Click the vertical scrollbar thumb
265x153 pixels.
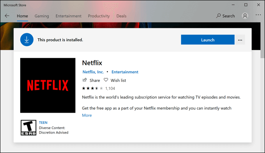pyautogui.click(x=262, y=40)
